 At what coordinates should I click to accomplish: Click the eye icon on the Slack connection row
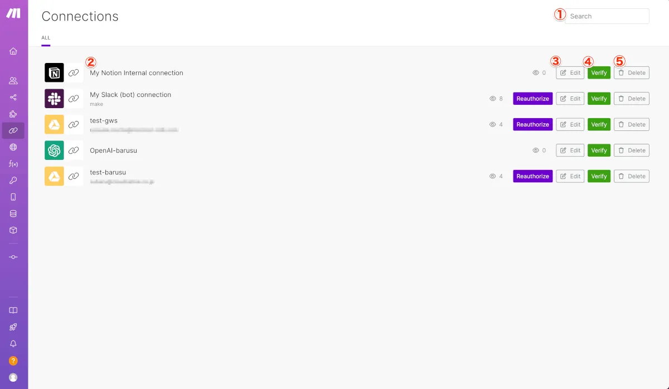point(493,99)
